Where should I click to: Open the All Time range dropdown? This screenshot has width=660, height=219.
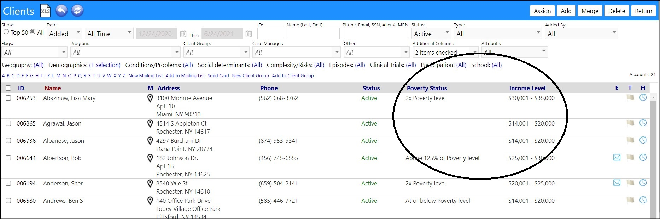pos(109,34)
